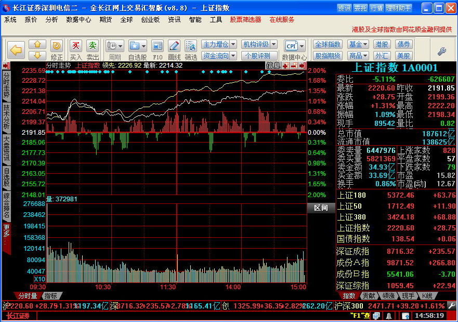
Task: Click the 理财助手 title bar button
Action: pyautogui.click(x=398, y=8)
